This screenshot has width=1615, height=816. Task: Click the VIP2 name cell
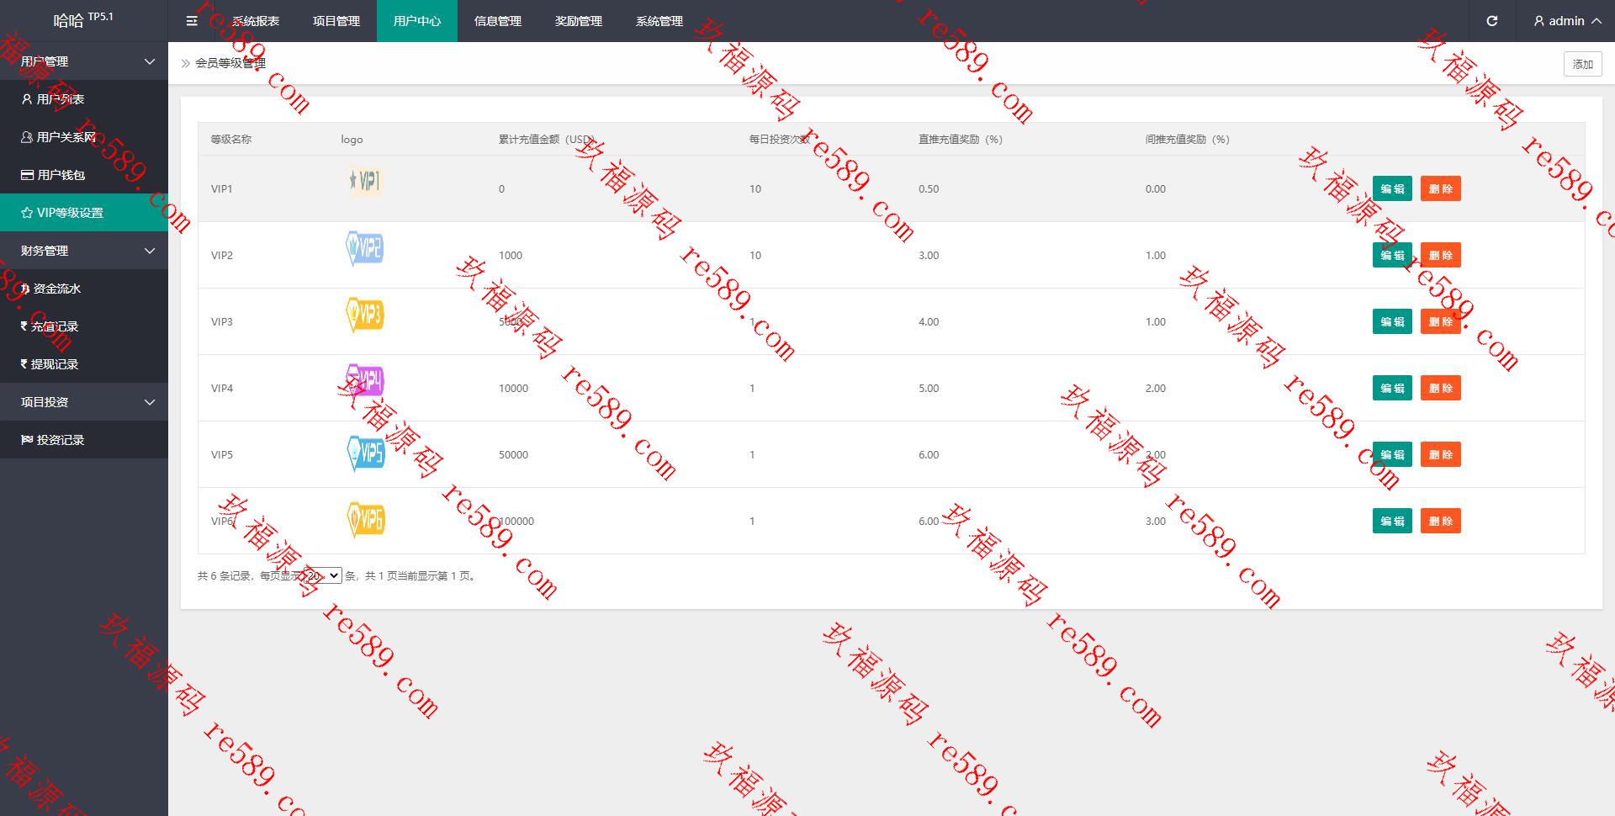(x=222, y=255)
